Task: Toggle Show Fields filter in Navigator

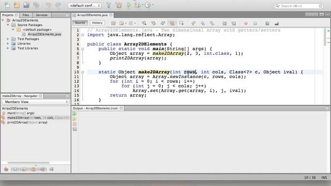Action: 15,169
